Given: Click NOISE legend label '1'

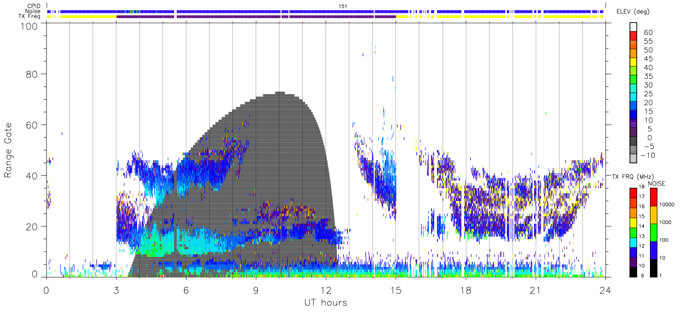Looking at the screenshot, I should 661,275.
